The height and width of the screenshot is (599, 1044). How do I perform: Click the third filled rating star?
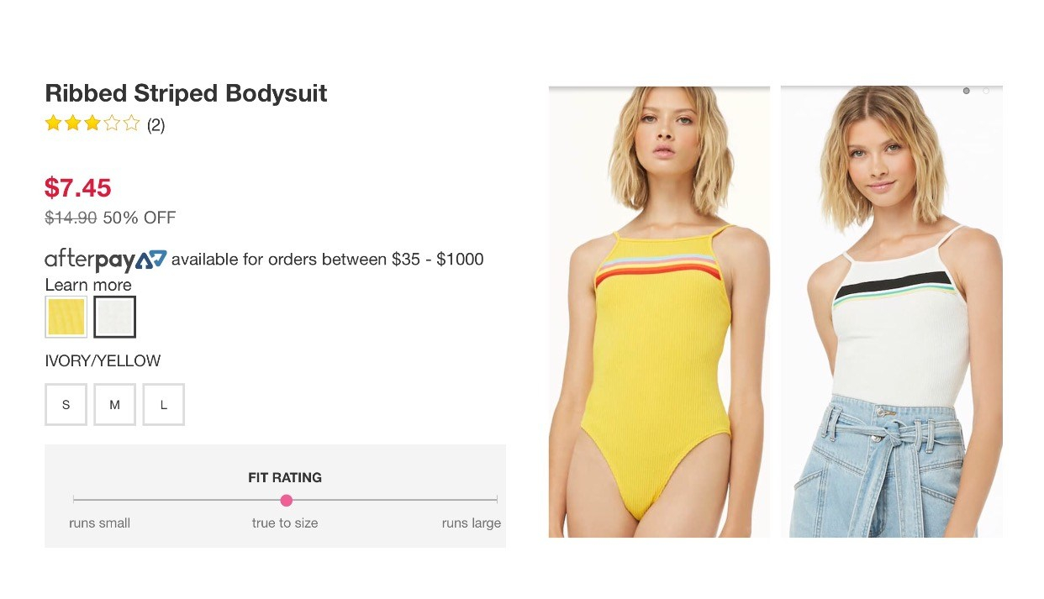coord(92,124)
